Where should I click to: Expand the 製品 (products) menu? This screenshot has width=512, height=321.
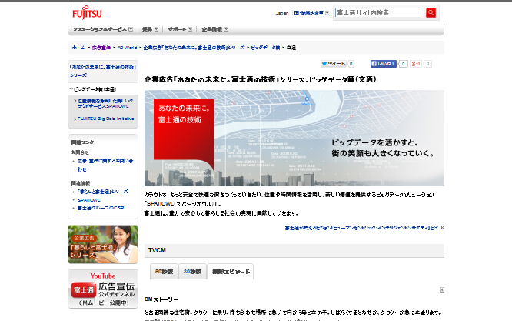point(150,29)
